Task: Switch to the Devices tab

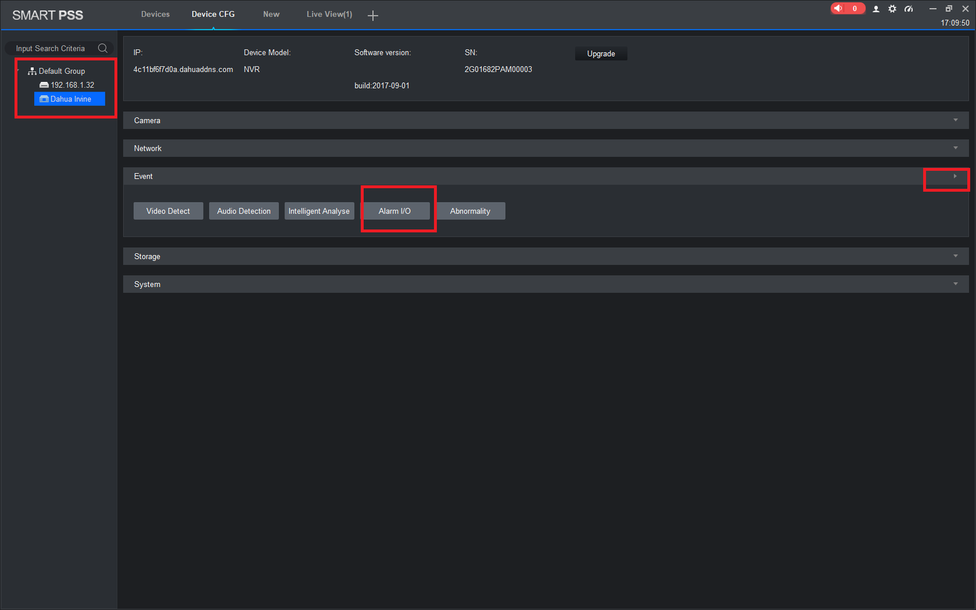Action: [156, 14]
